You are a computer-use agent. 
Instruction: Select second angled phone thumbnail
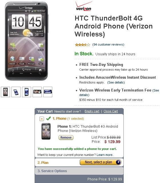pos(16,92)
